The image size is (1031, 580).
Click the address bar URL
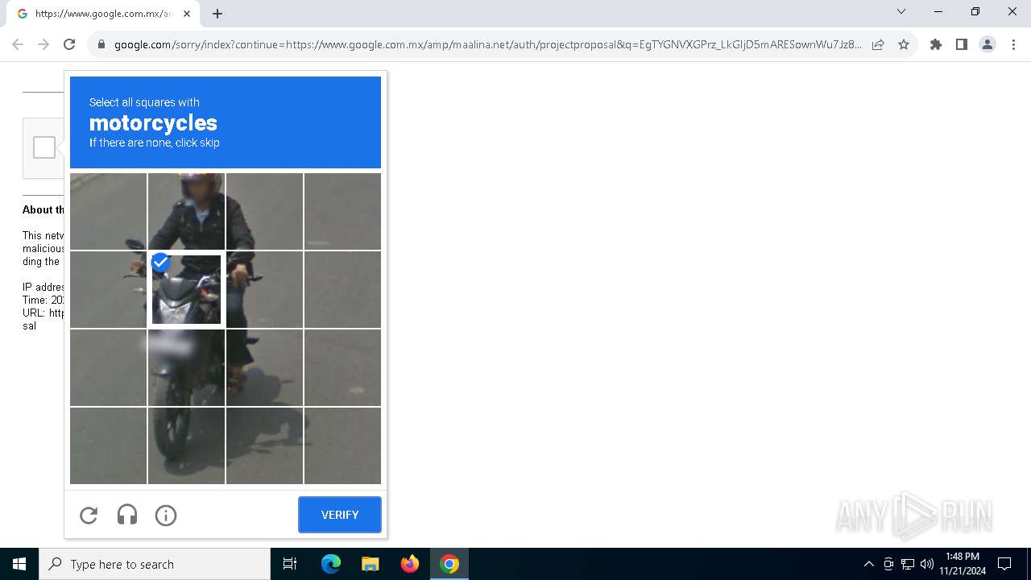487,44
